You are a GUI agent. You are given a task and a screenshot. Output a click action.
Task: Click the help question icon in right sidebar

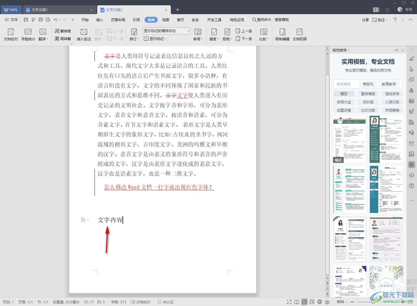point(411,186)
